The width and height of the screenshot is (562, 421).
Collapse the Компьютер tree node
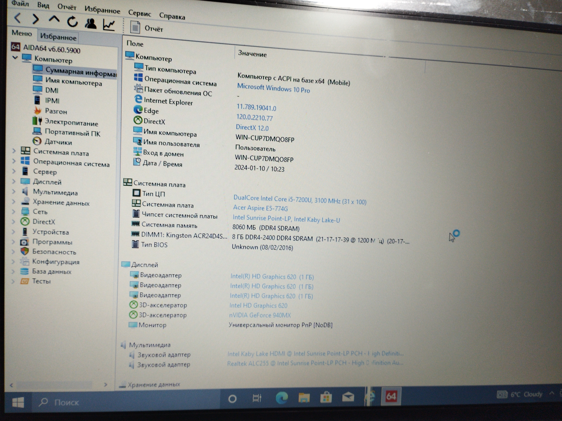pyautogui.click(x=15, y=57)
